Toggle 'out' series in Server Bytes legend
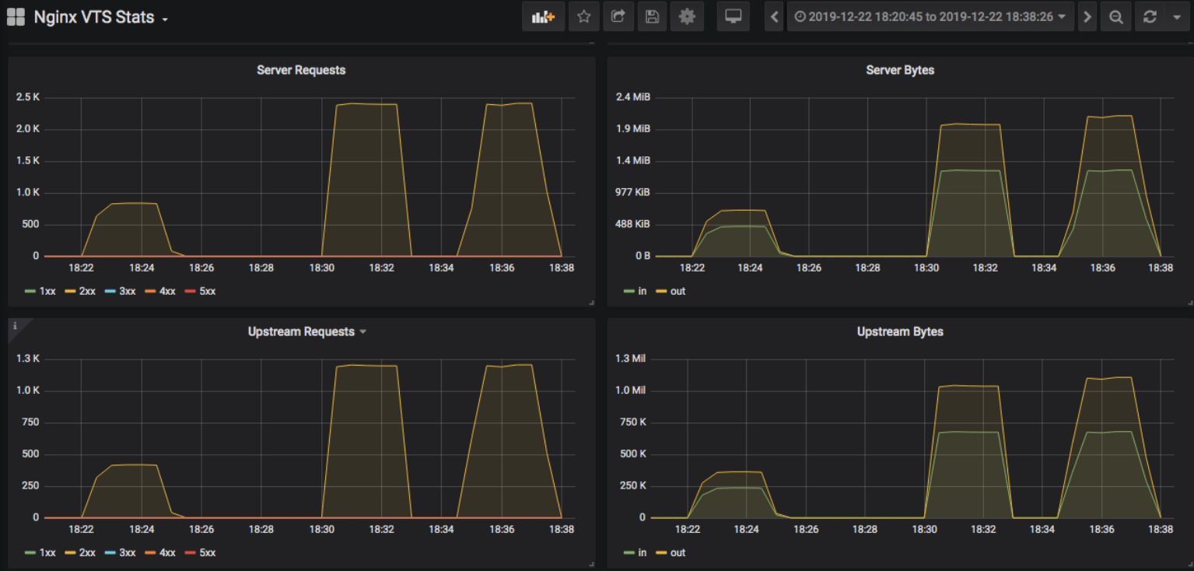The image size is (1194, 571). click(671, 291)
